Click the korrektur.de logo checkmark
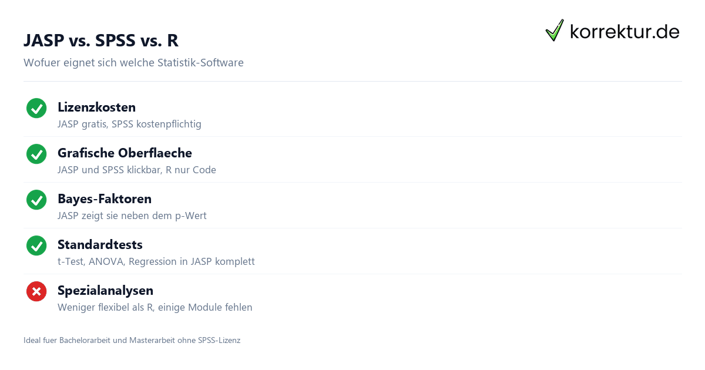 pos(555,31)
